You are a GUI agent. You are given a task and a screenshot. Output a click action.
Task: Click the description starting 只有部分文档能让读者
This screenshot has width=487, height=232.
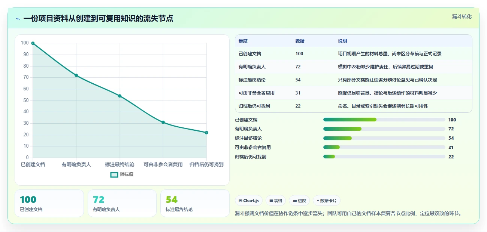(x=387, y=80)
